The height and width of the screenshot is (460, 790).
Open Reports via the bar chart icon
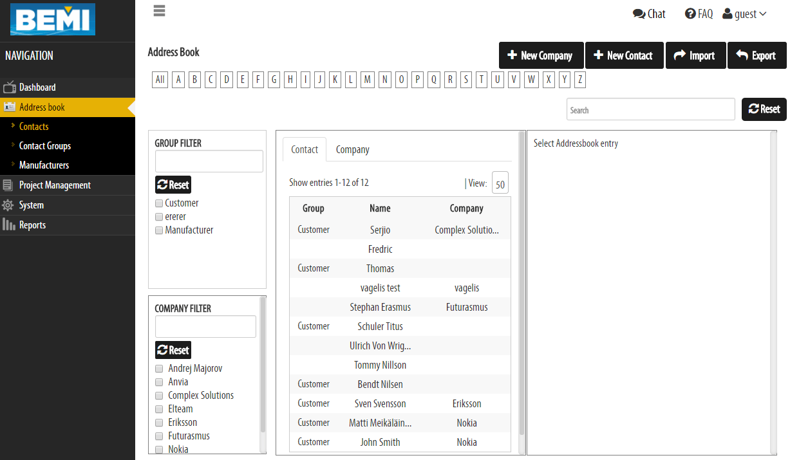click(11, 225)
